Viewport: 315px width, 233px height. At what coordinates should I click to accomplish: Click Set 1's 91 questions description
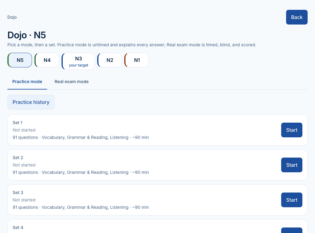click(x=81, y=138)
